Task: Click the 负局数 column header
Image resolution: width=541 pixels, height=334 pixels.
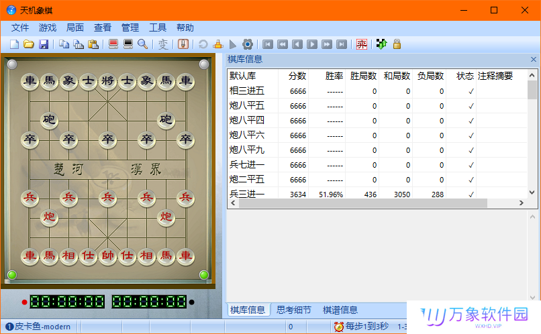Action: pos(430,76)
